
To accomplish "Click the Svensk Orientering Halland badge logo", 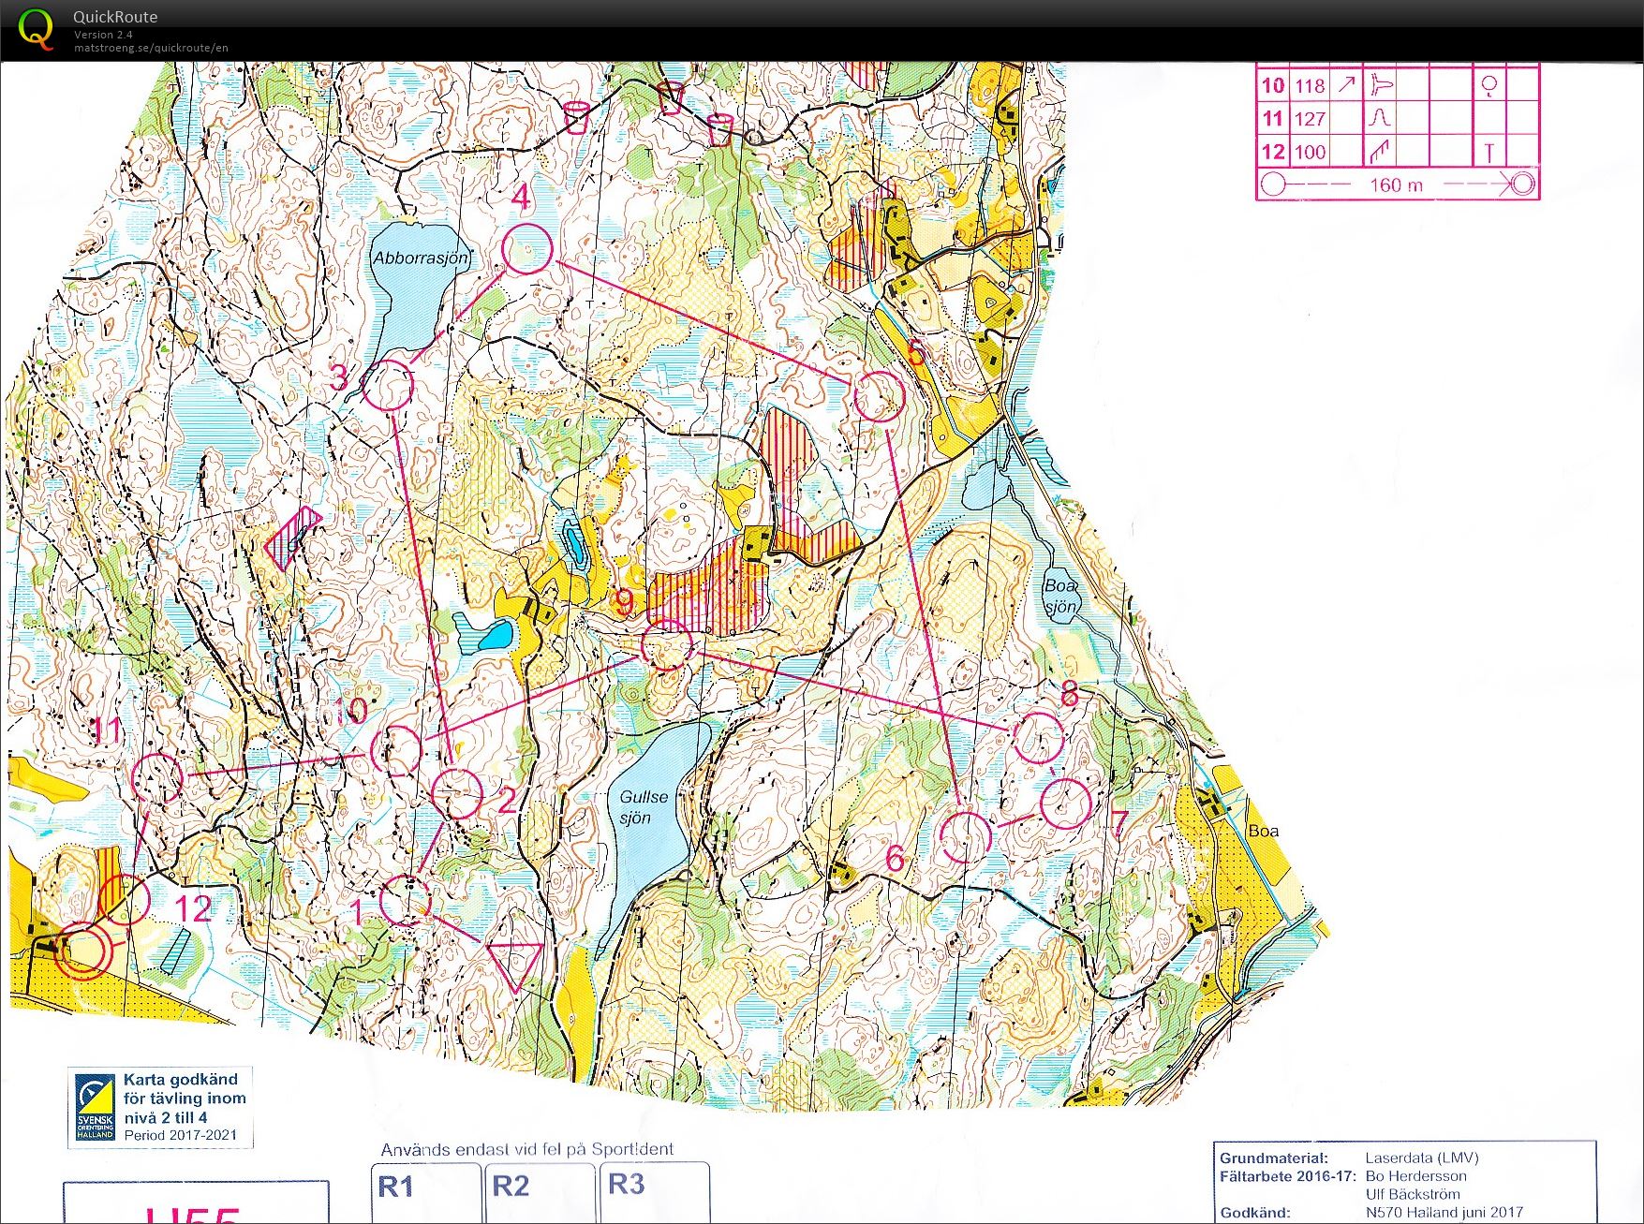I will 96,1107.
